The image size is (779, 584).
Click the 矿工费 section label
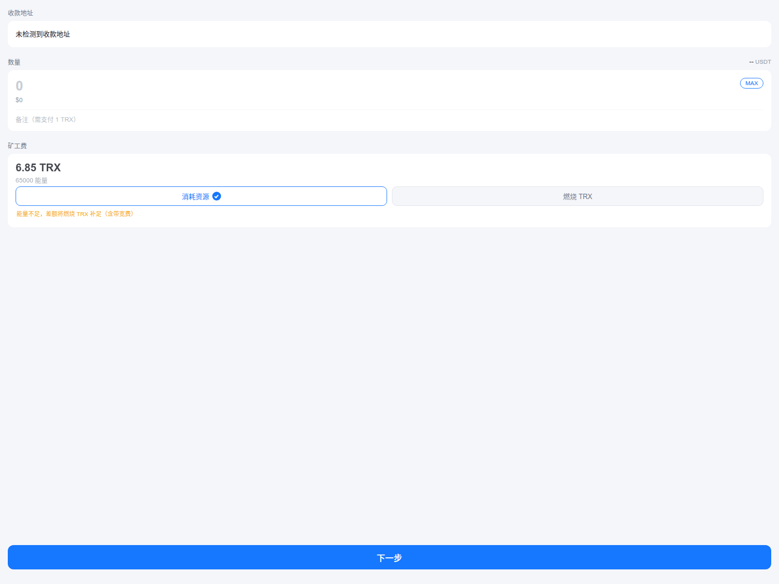(x=17, y=146)
